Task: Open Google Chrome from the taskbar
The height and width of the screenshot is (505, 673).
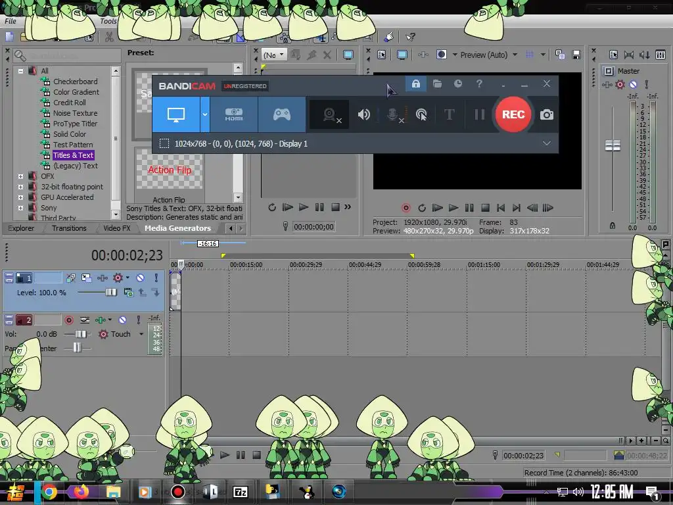Action: coord(49,492)
